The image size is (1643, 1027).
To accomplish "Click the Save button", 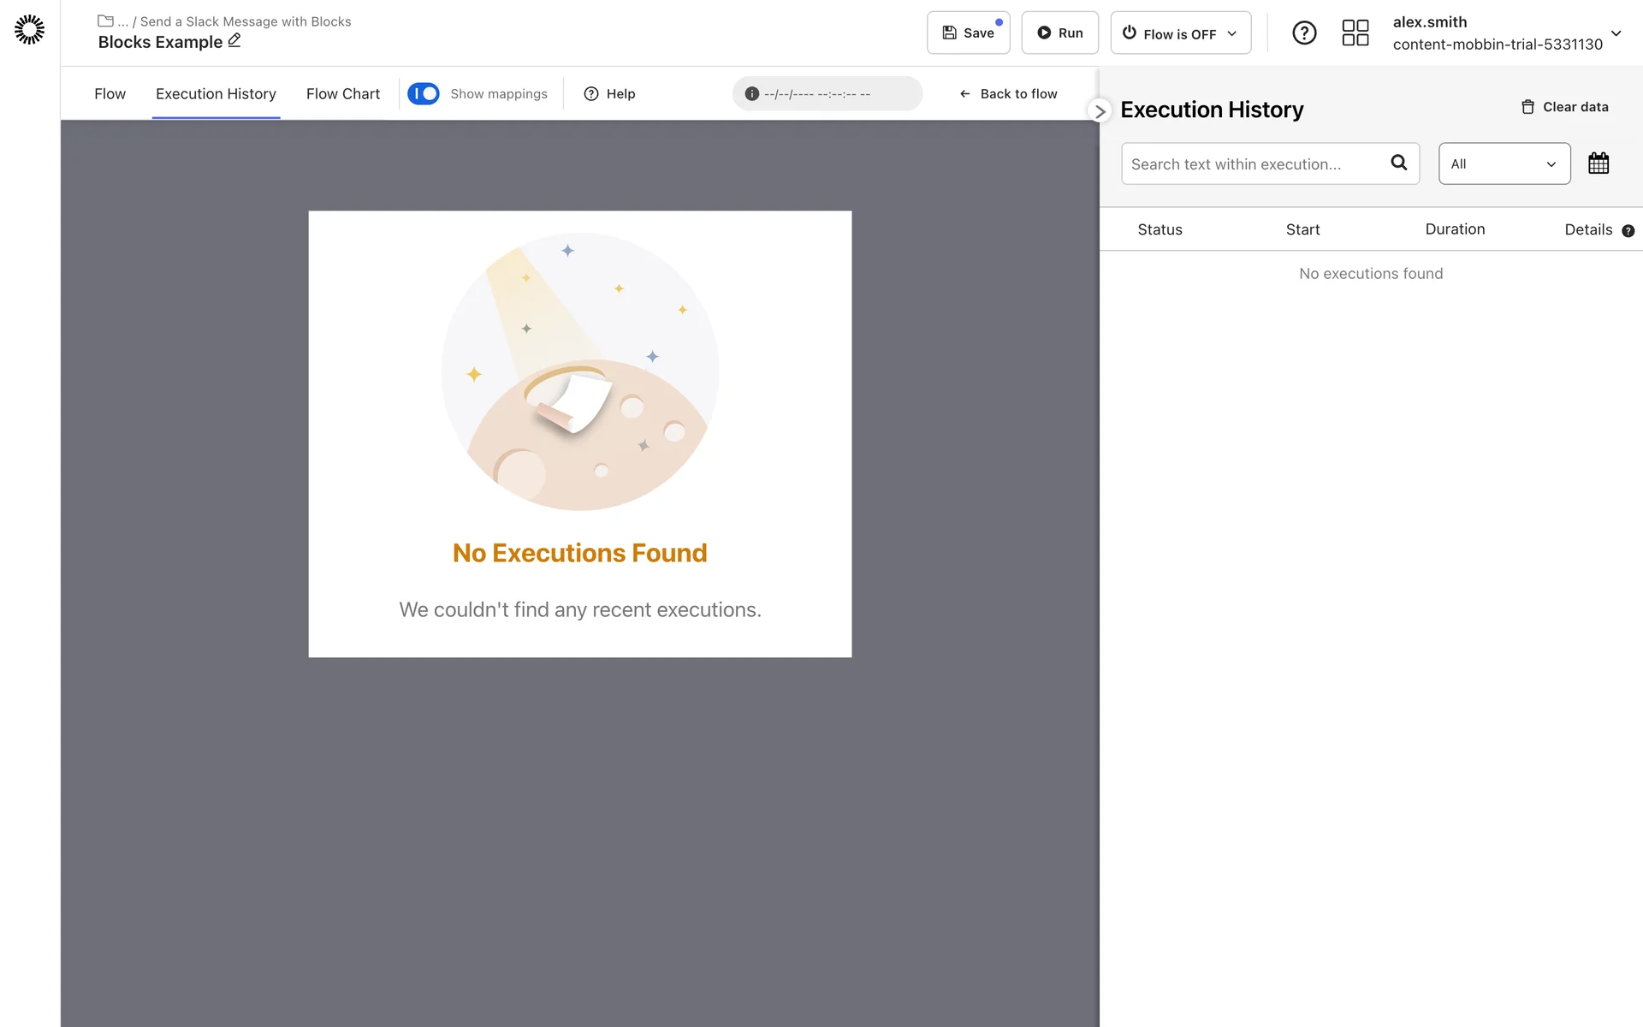I will coord(968,33).
